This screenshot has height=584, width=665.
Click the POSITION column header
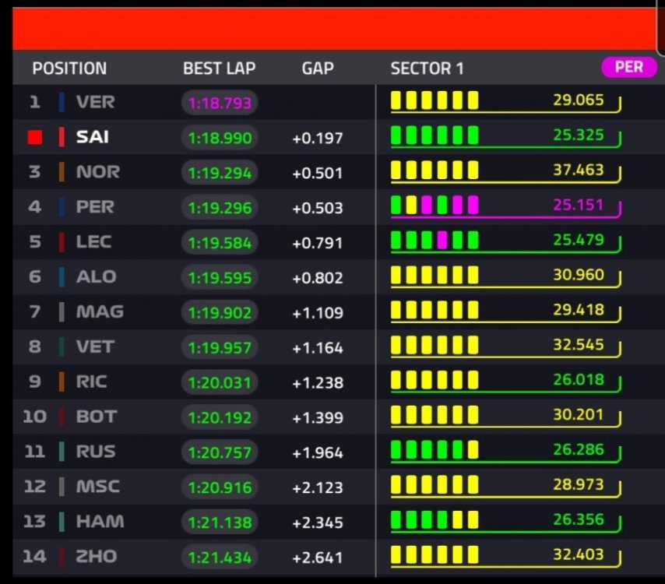[69, 69]
